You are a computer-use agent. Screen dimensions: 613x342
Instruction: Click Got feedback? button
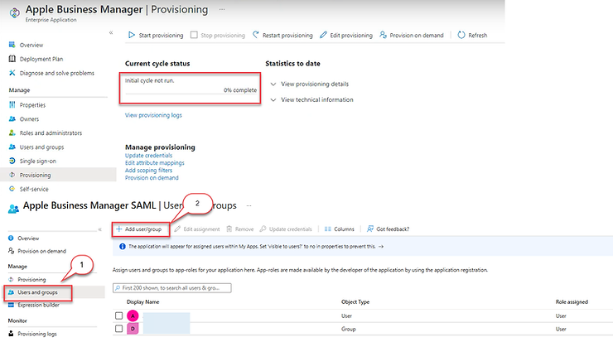click(388, 229)
